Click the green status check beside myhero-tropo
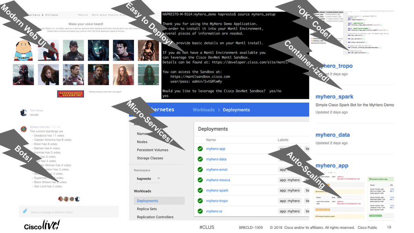 click(x=200, y=201)
